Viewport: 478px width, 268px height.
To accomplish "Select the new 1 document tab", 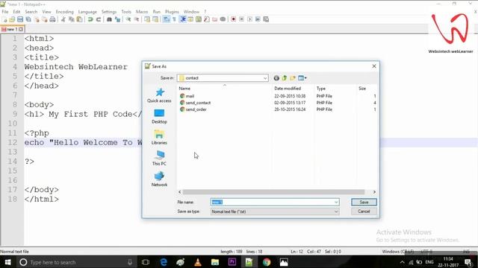I will point(12,29).
